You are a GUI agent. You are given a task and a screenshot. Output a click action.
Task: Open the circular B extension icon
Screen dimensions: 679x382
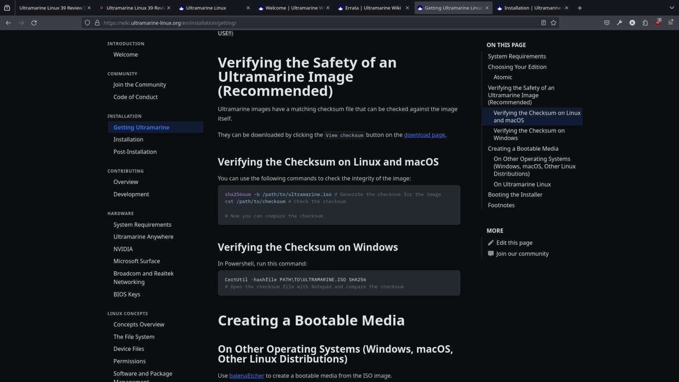tap(632, 23)
